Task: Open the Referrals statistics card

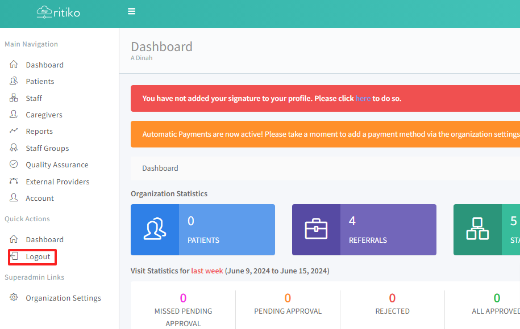Action: pyautogui.click(x=364, y=230)
